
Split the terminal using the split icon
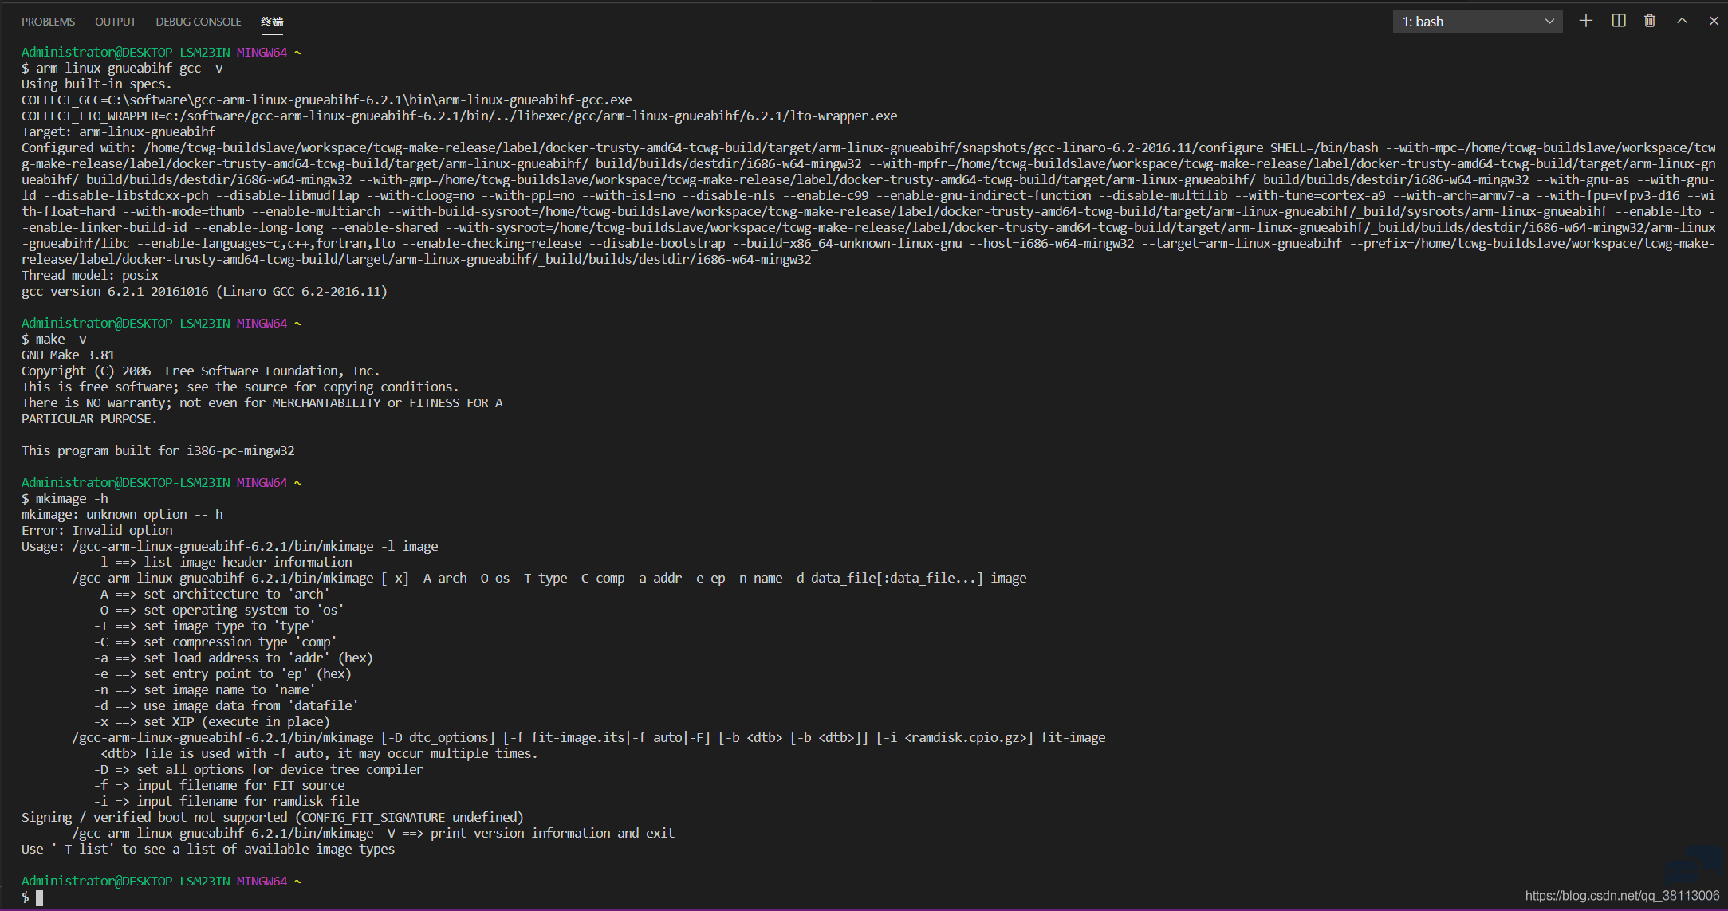[x=1618, y=21]
